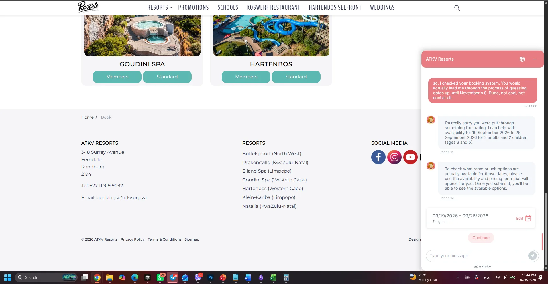Go to Home breadcrumb link

click(x=87, y=117)
